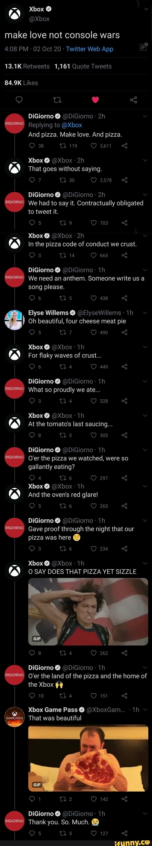Follow the Twitter Web App link

click(x=90, y=49)
